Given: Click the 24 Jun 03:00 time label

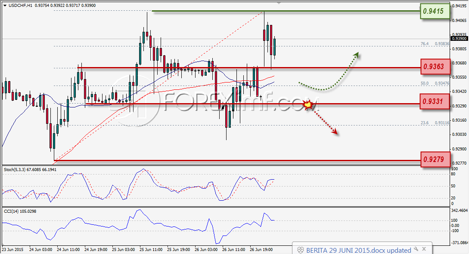Looking at the screenshot, I should 41,250.
